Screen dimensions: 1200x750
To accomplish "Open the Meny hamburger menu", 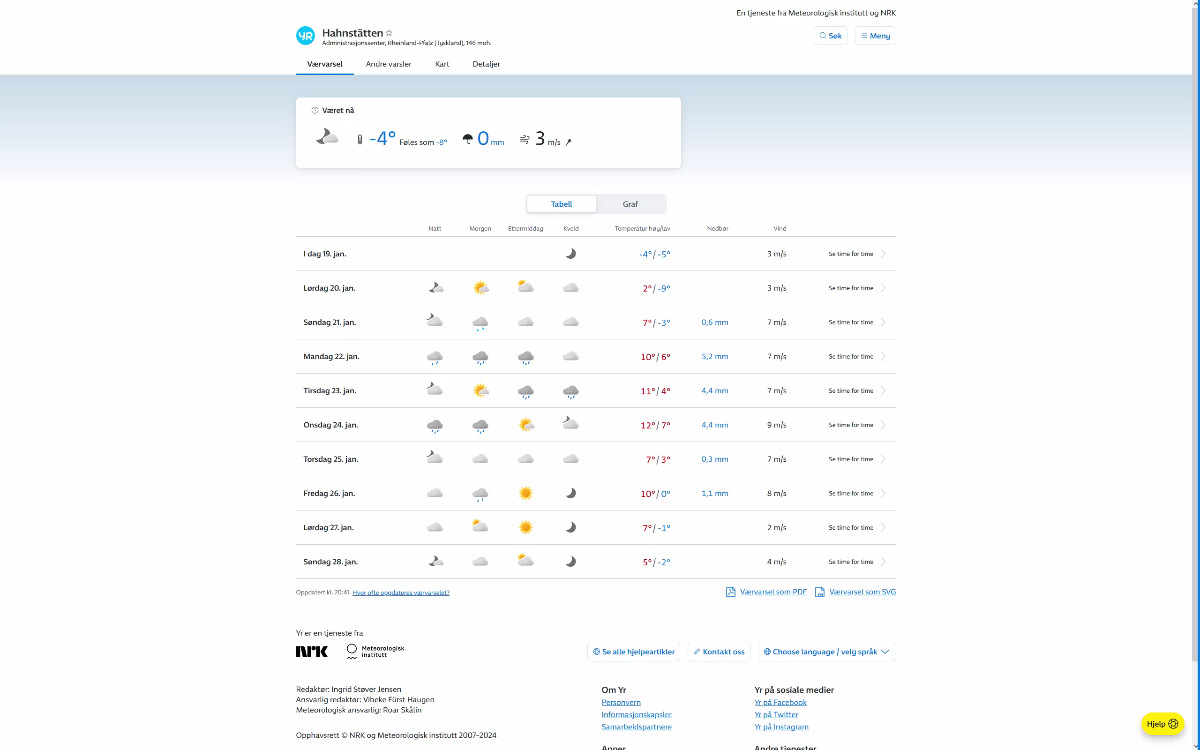I will (875, 36).
